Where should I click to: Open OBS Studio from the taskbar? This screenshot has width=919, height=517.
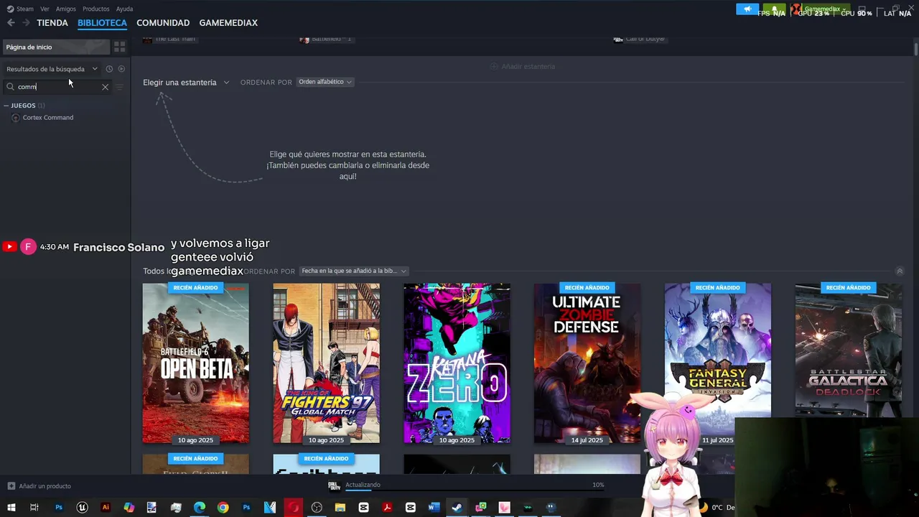[317, 508]
